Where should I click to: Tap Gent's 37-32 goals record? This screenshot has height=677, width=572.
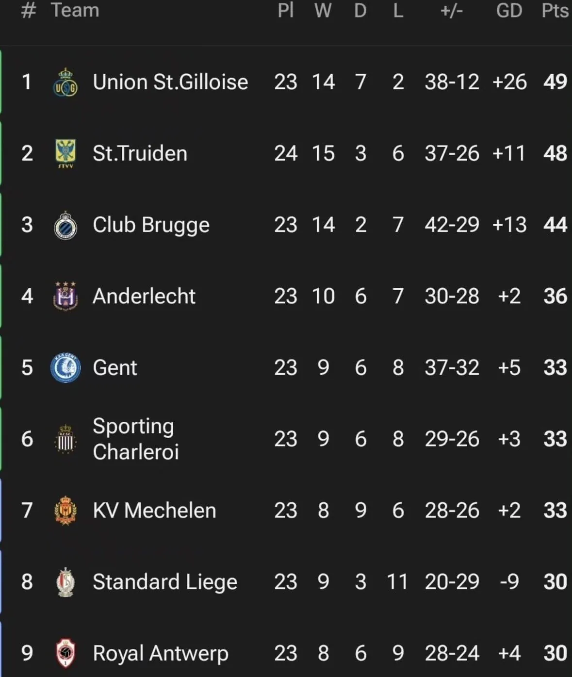pyautogui.click(x=452, y=367)
